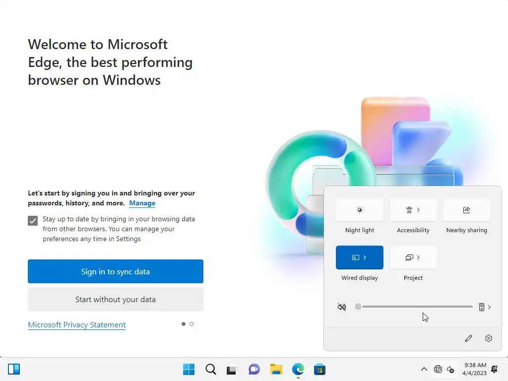Open the notifications icon in the tray
Image resolution: width=508 pixels, height=381 pixels.
click(x=495, y=369)
